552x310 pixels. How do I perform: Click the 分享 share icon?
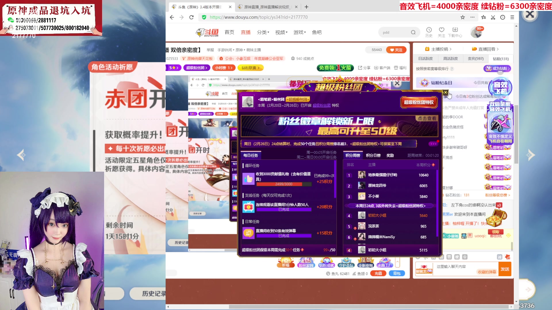pyautogui.click(x=364, y=68)
